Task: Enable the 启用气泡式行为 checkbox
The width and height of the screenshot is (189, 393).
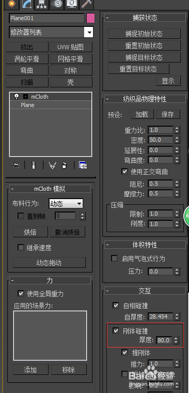Action: click(x=115, y=259)
